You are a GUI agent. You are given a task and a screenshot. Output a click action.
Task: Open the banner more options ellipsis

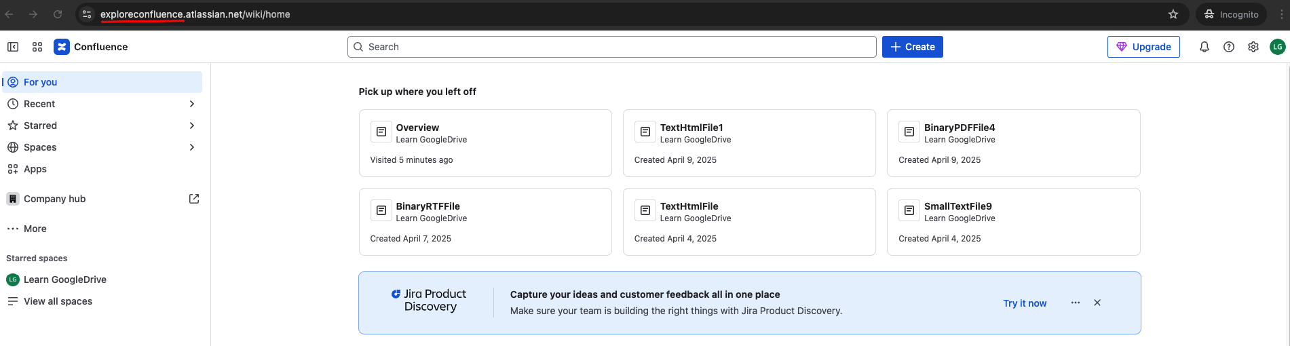coord(1076,303)
